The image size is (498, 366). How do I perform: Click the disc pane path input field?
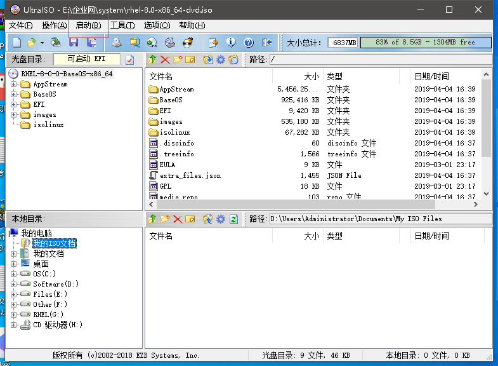[x=381, y=60]
